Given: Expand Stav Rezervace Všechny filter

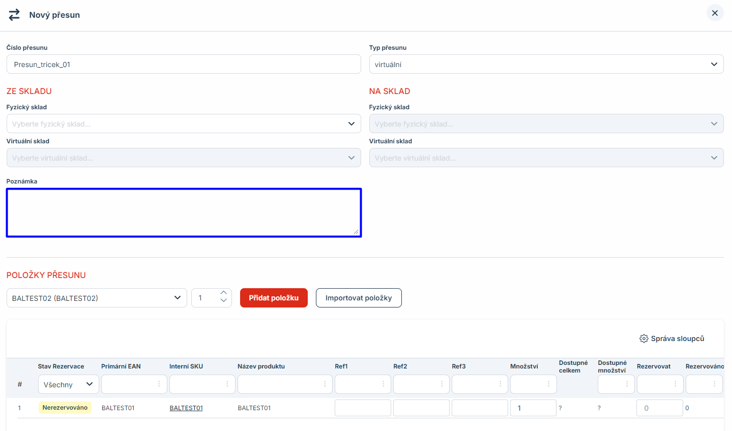Looking at the screenshot, I should 68,385.
